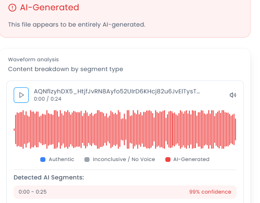260x203 pixels.
Task: Click the red AI-Generated legend swatch
Action: 167,159
